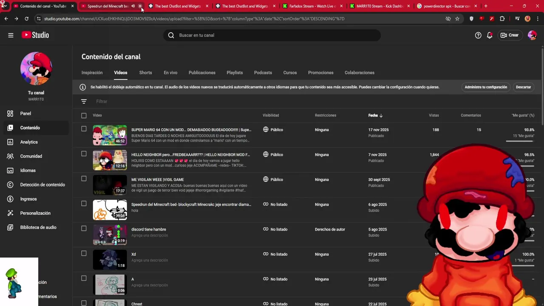Select the discord tiene hambre checkbox
The width and height of the screenshot is (544, 306).
[84, 228]
